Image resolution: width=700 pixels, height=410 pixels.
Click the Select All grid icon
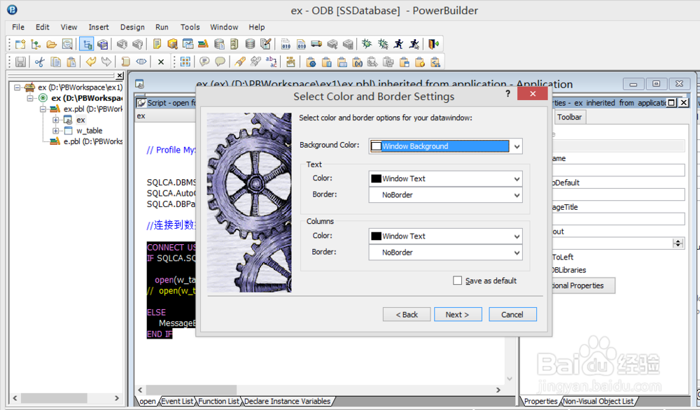click(185, 62)
